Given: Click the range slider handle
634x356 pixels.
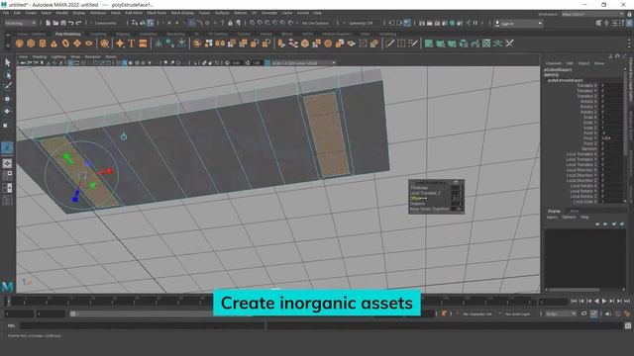Looking at the screenshot, I should pos(72,314).
